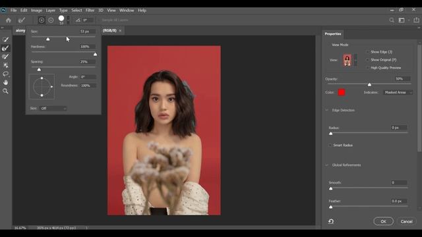
Task: Click the red overlay Color swatch
Action: coord(342,92)
